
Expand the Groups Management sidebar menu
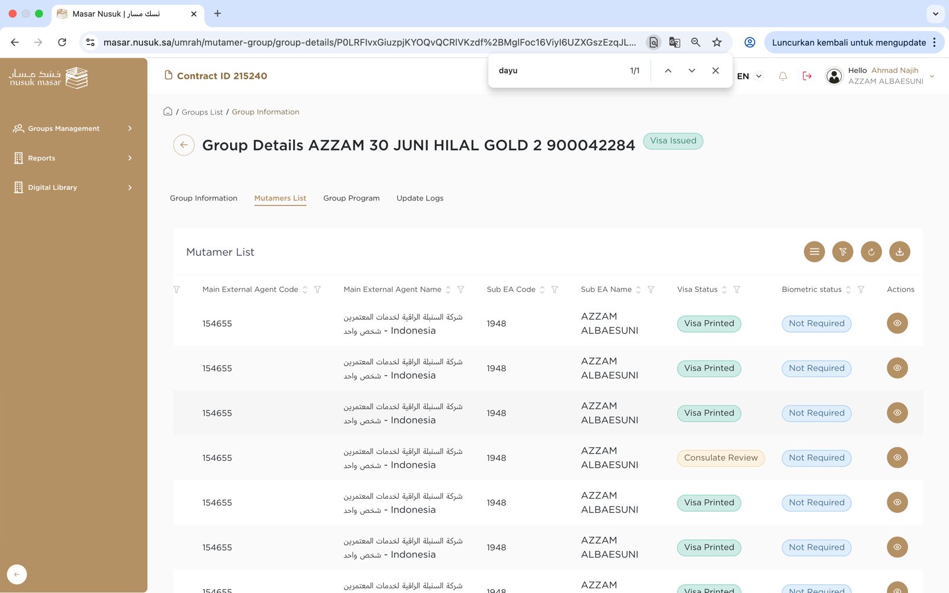click(x=72, y=129)
